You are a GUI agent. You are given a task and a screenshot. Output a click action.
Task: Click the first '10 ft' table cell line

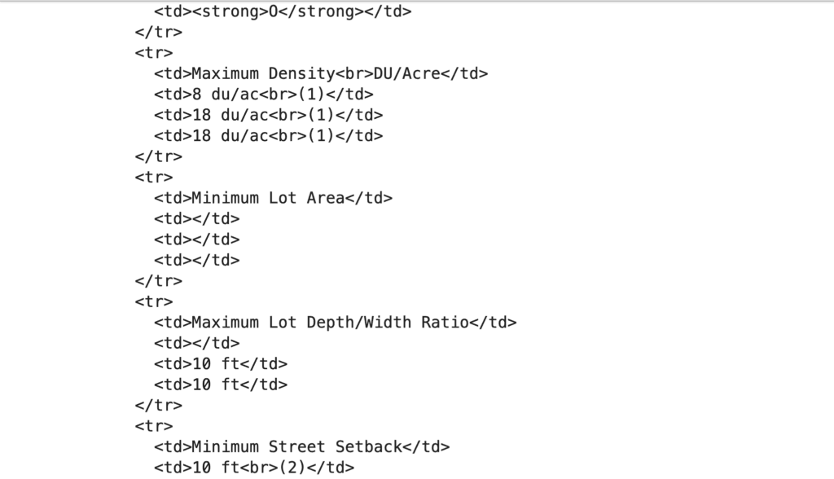pos(221,364)
